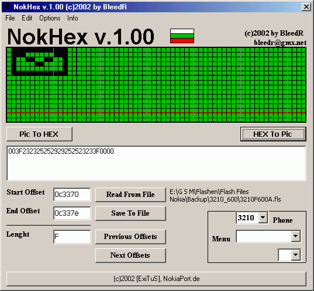Click the NokHex v.1.00 heading

[81, 37]
